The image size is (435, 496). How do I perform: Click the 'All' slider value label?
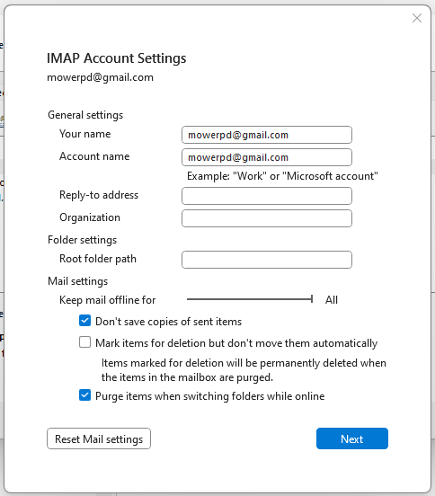tap(332, 299)
